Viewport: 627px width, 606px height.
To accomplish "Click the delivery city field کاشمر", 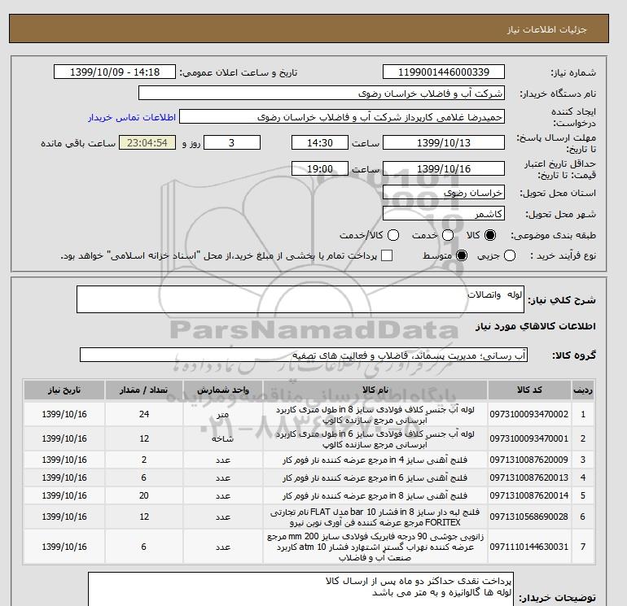I will (444, 213).
